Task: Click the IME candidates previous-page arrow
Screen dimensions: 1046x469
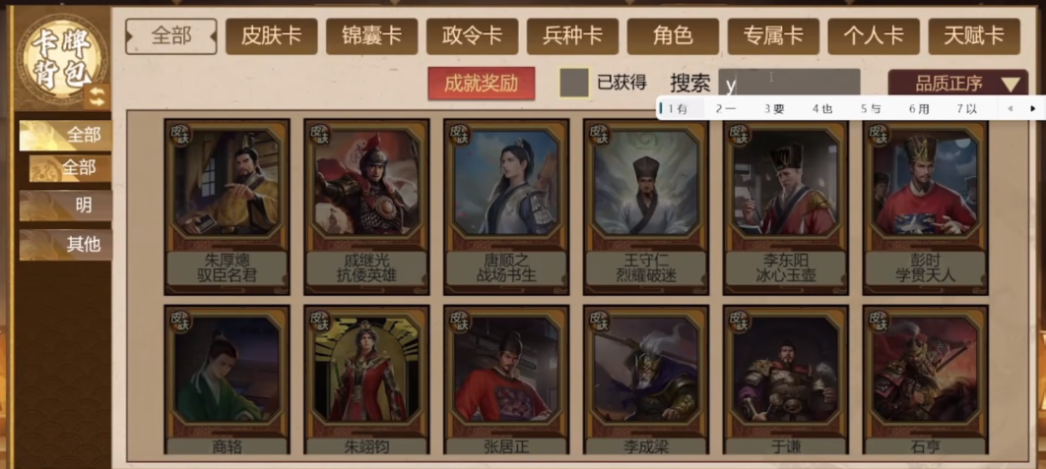Action: click(x=1010, y=108)
